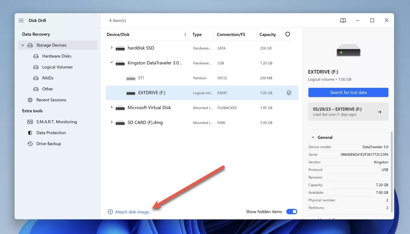Select the Data Protection tool
410x234 pixels.
pos(51,132)
